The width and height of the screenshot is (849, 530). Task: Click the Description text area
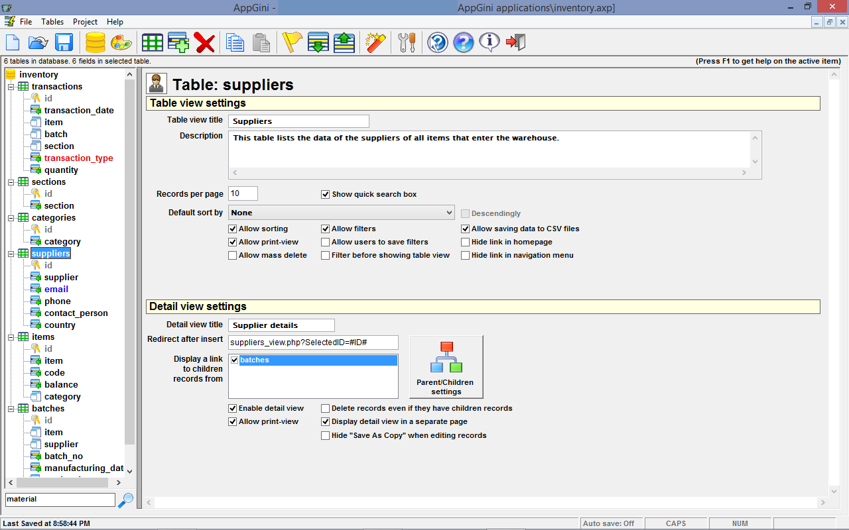490,149
